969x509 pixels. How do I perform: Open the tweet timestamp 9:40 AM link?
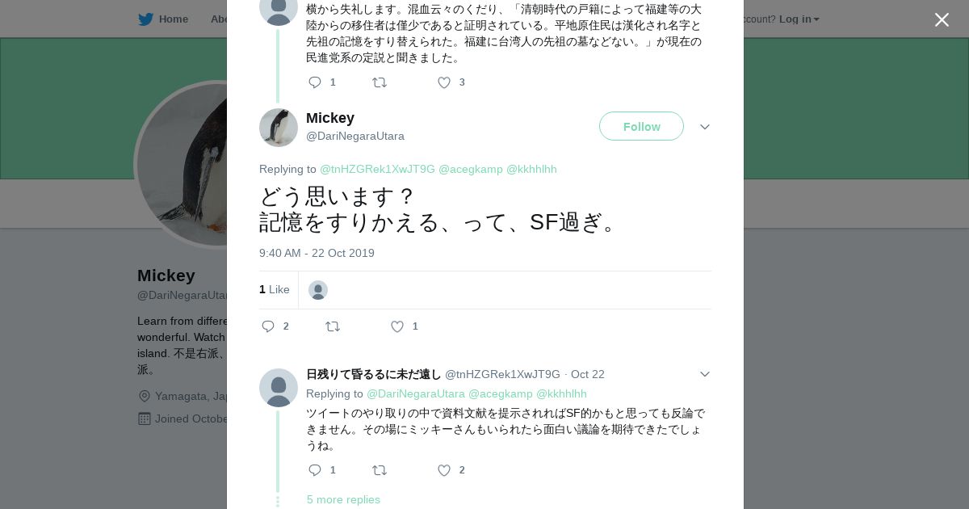point(317,253)
